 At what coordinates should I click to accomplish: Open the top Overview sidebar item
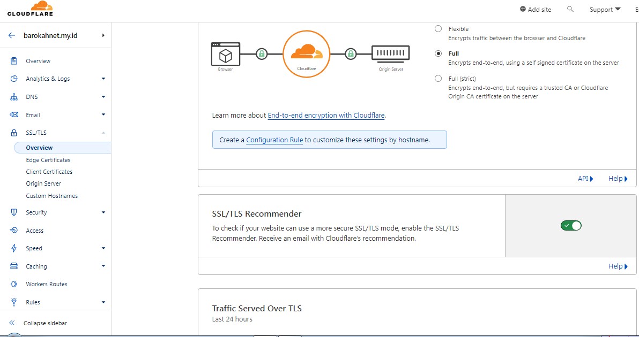pyautogui.click(x=38, y=61)
